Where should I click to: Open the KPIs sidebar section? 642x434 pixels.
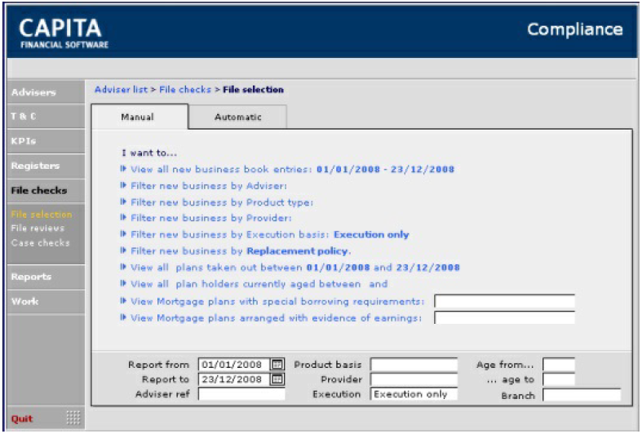tap(46, 141)
